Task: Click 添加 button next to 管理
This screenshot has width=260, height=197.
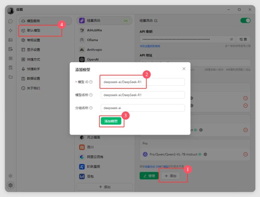Action: click(171, 176)
